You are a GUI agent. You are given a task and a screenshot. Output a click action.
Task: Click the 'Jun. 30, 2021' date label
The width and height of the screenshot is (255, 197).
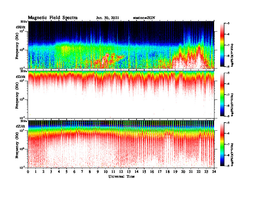point(108,18)
